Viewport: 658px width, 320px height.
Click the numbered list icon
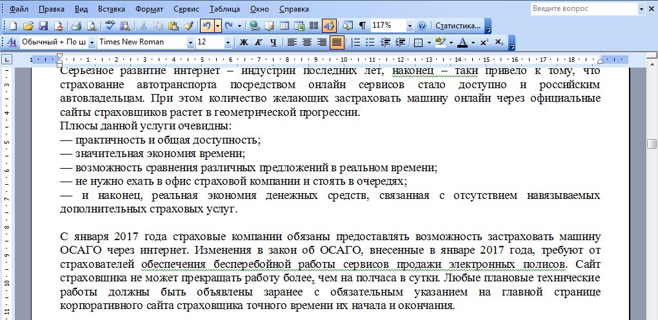354,42
